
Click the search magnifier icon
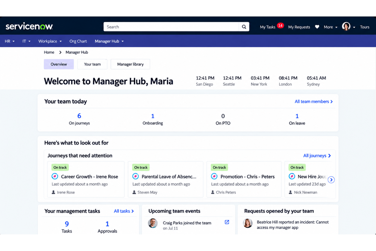point(244,27)
